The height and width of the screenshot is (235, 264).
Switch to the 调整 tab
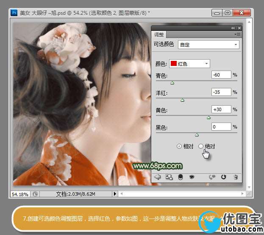coord(159,35)
